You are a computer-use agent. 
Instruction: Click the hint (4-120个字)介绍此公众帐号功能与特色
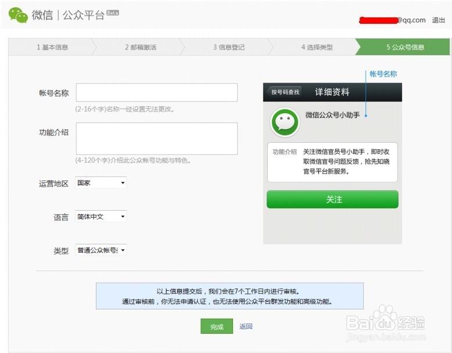coord(133,160)
